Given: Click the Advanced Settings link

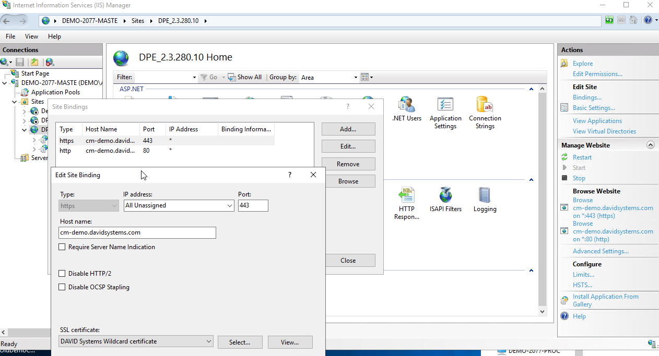Looking at the screenshot, I should [x=601, y=251].
